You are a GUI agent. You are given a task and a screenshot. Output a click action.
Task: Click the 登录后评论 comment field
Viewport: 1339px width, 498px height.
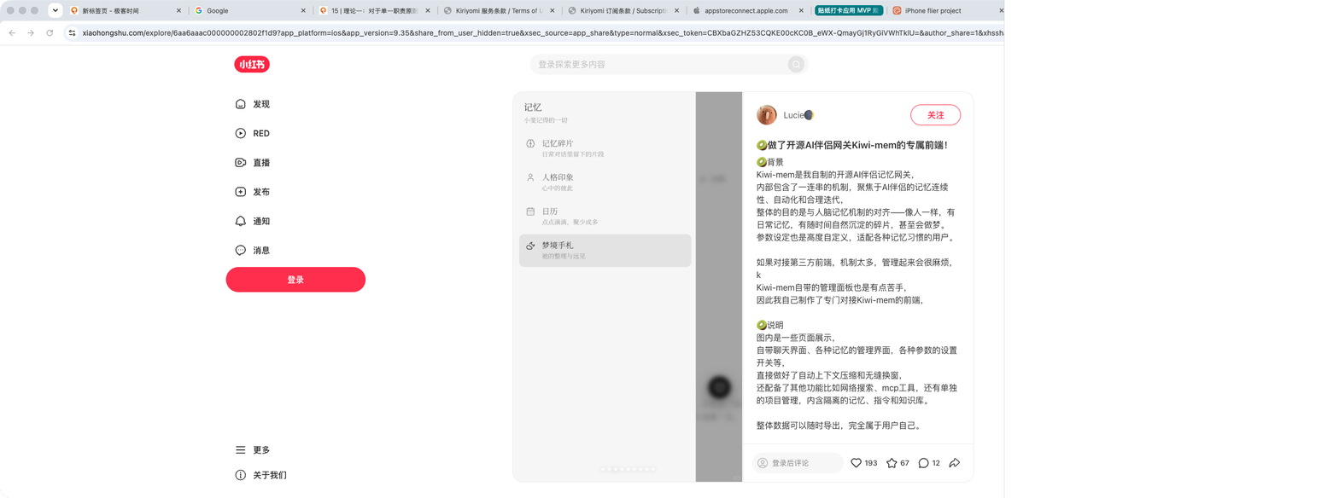(x=798, y=463)
